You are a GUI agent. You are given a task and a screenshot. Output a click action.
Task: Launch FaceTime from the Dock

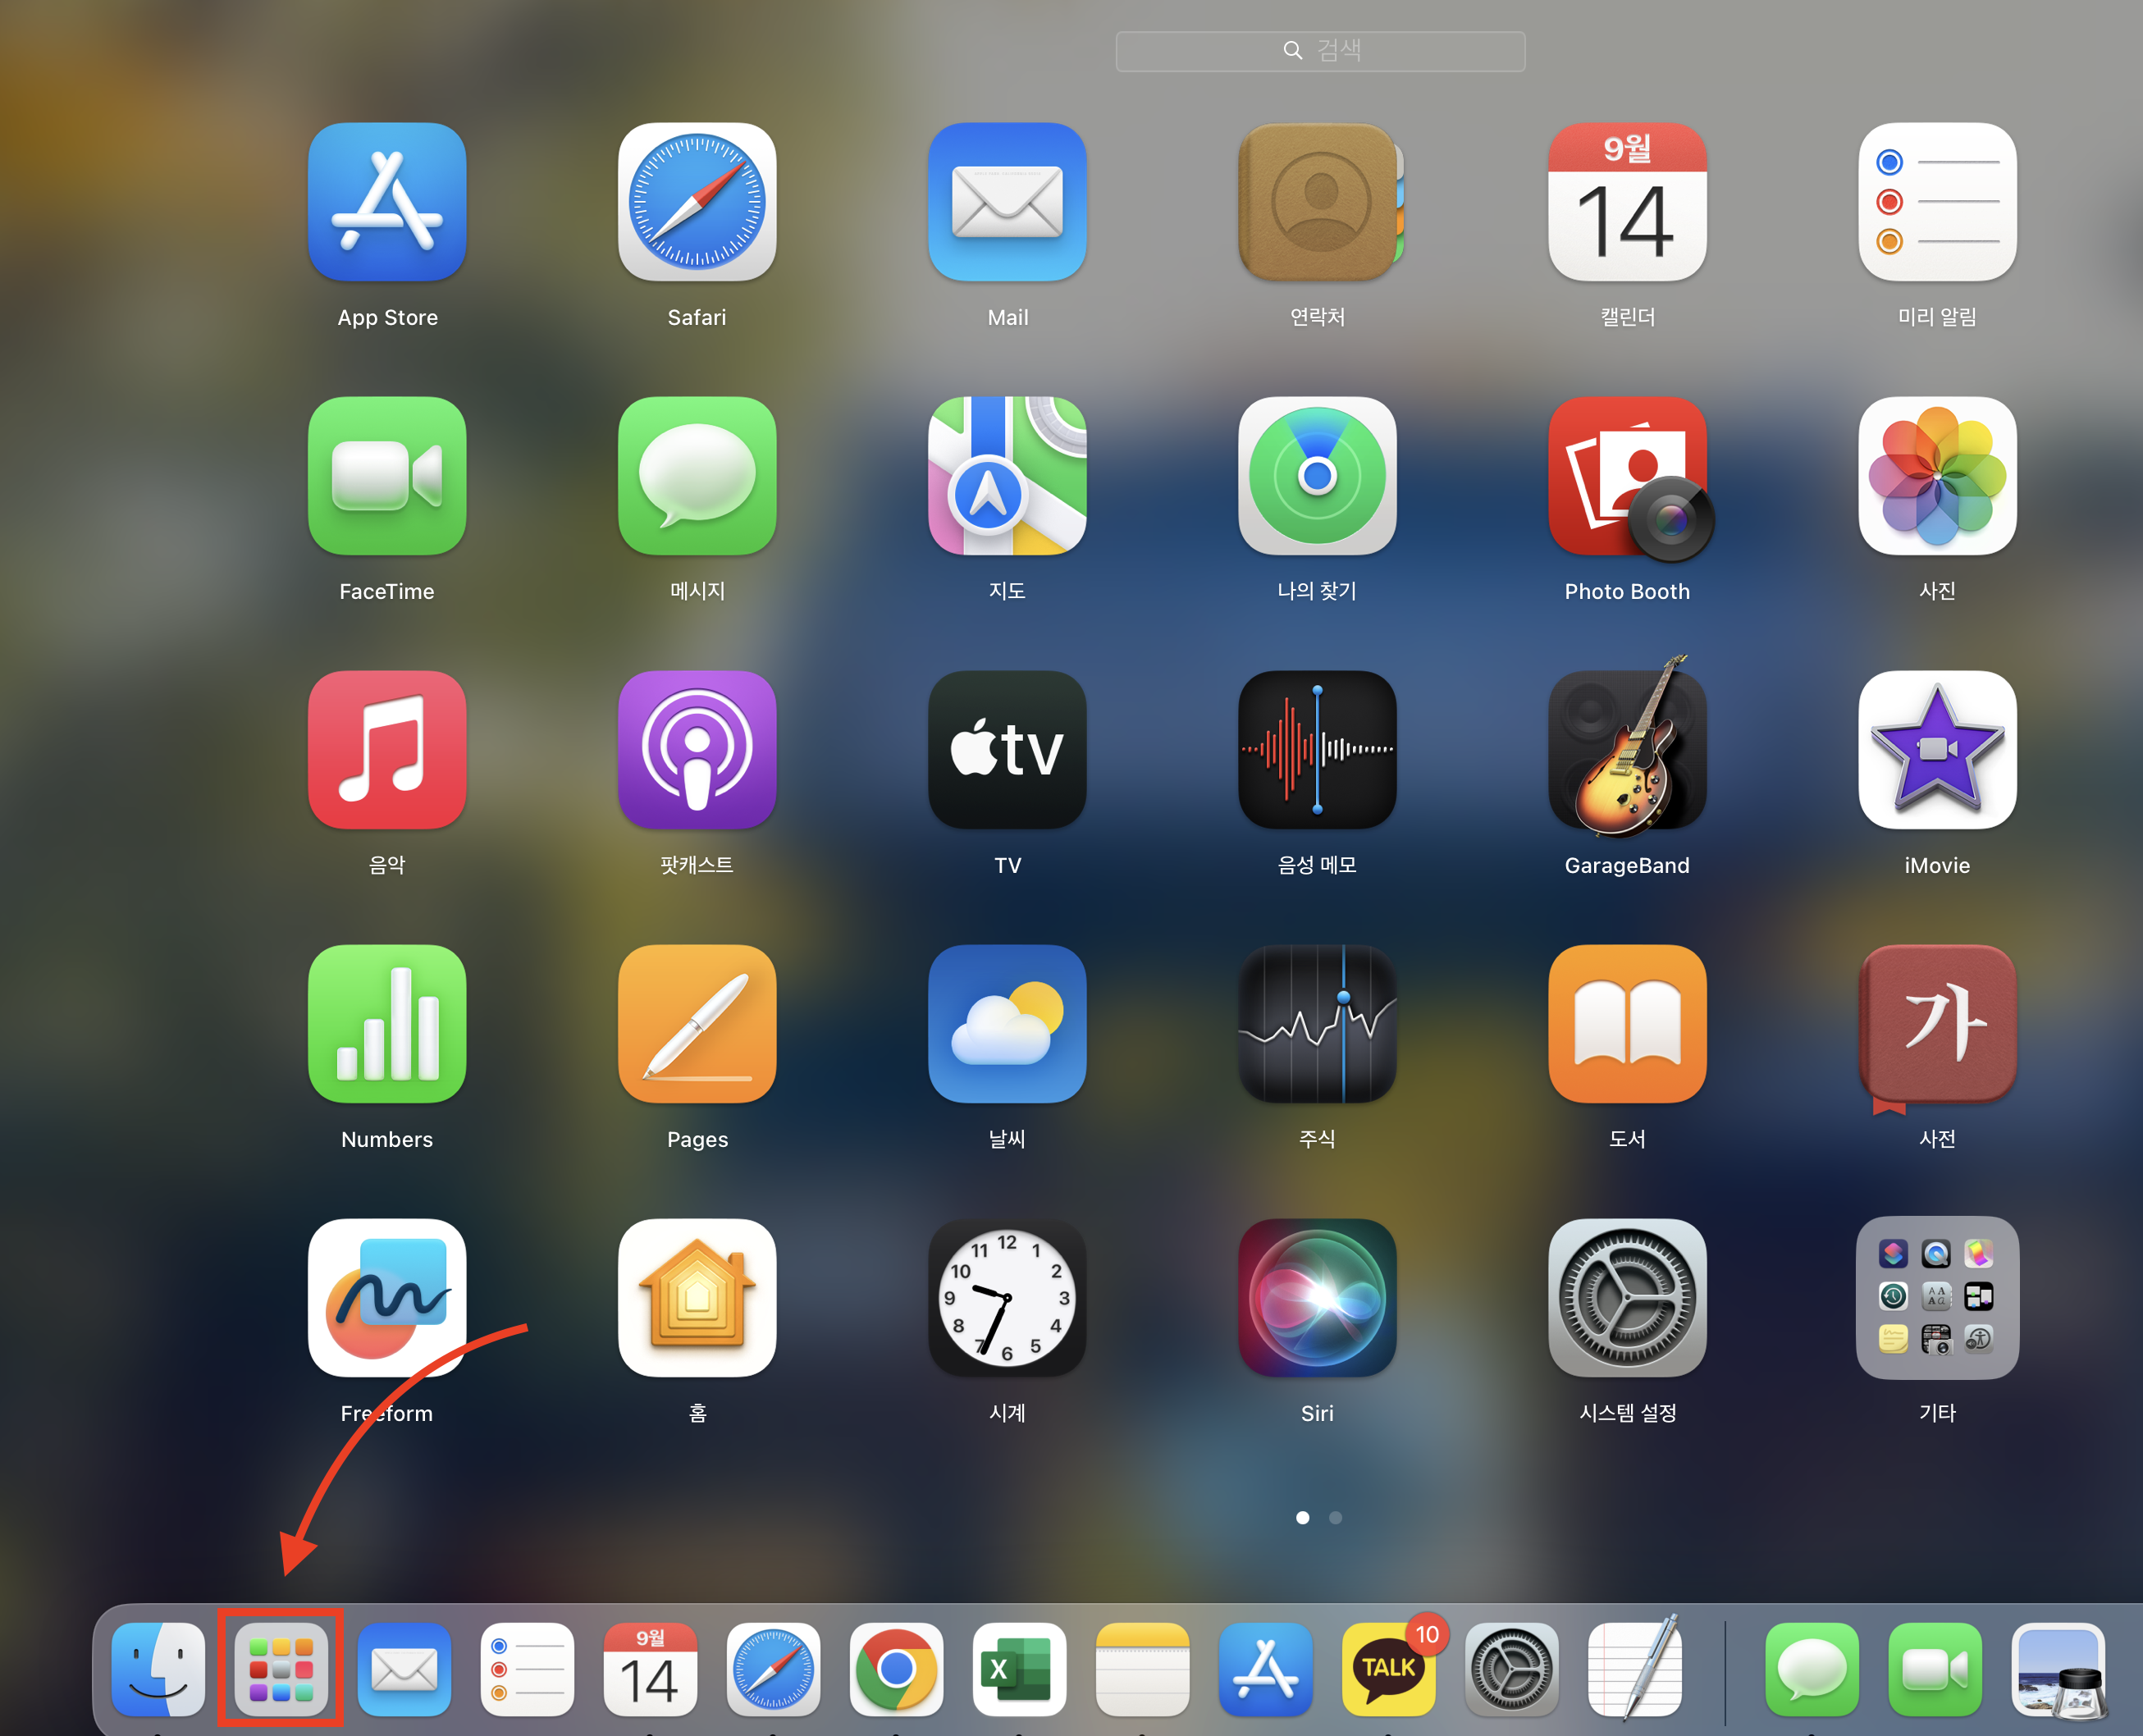point(1934,1669)
